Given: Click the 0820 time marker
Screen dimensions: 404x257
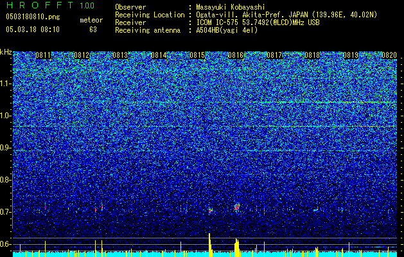Looking at the screenshot, I should point(389,55).
